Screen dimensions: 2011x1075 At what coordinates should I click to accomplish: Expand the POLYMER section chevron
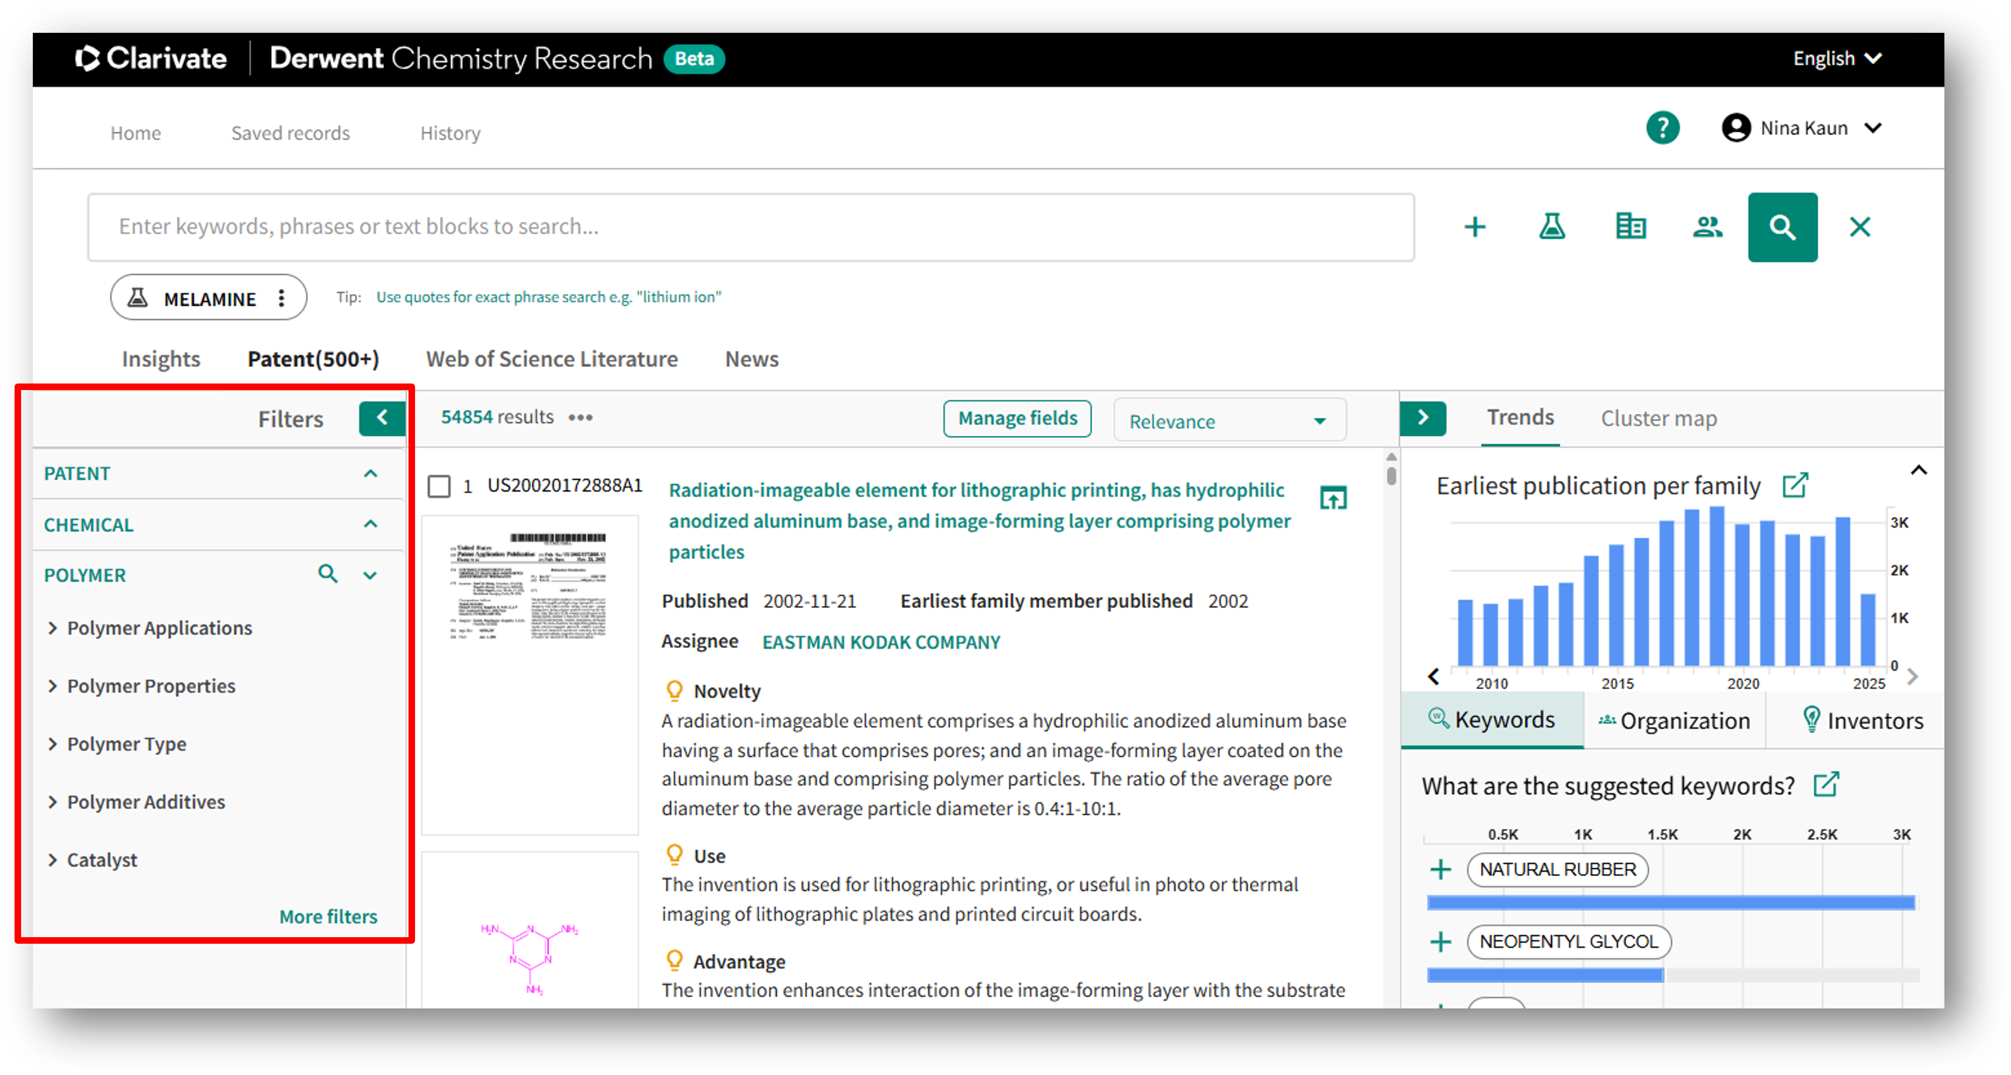tap(370, 575)
